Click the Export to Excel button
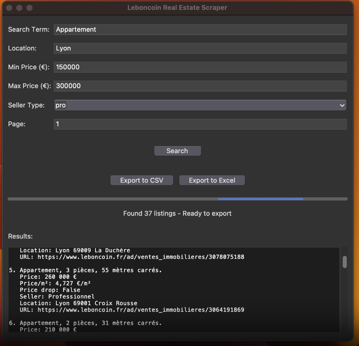 [x=212, y=181]
